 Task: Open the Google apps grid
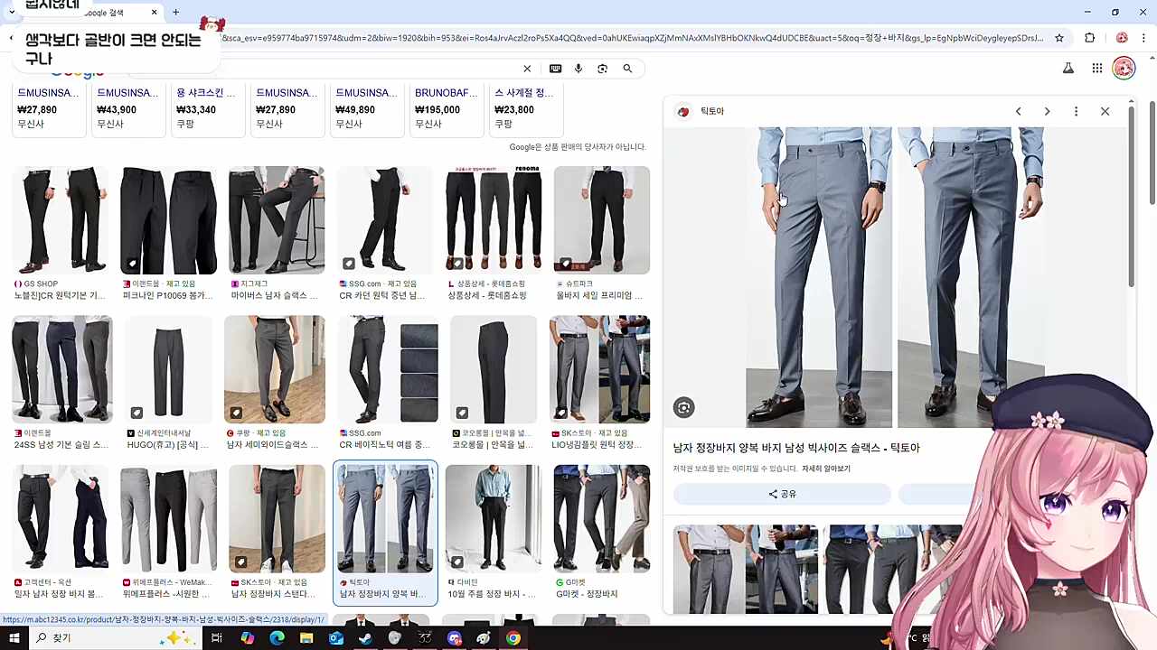pyautogui.click(x=1096, y=69)
